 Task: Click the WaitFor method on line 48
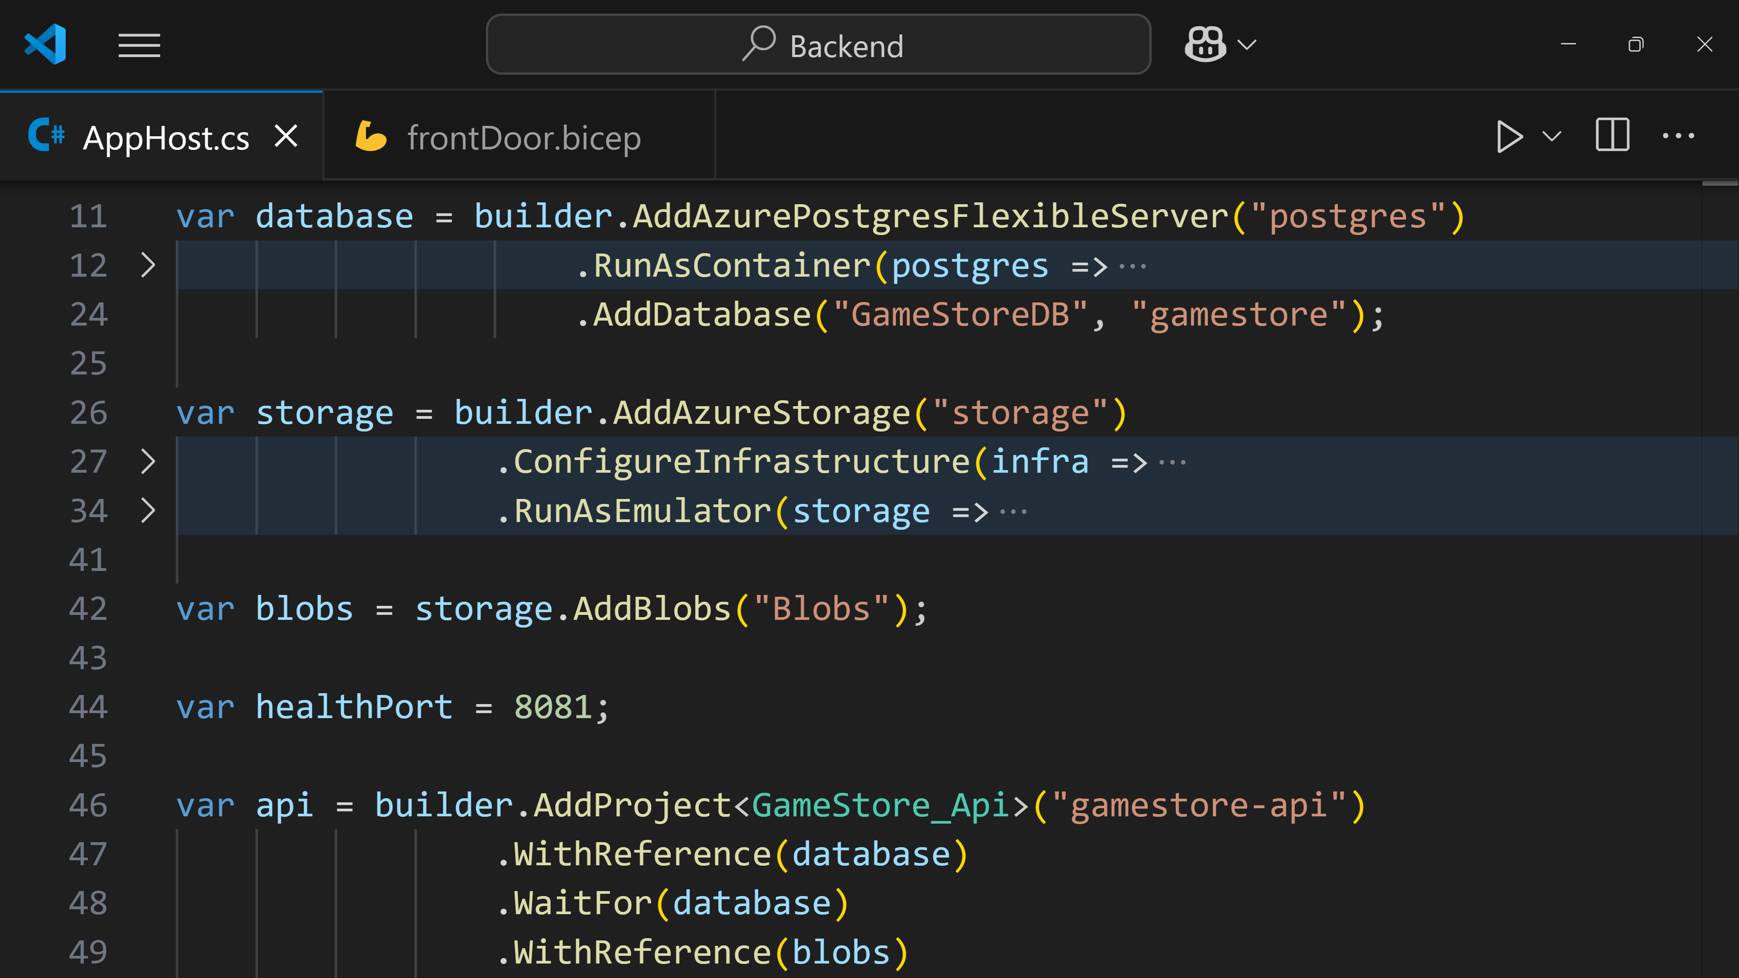pyautogui.click(x=582, y=903)
